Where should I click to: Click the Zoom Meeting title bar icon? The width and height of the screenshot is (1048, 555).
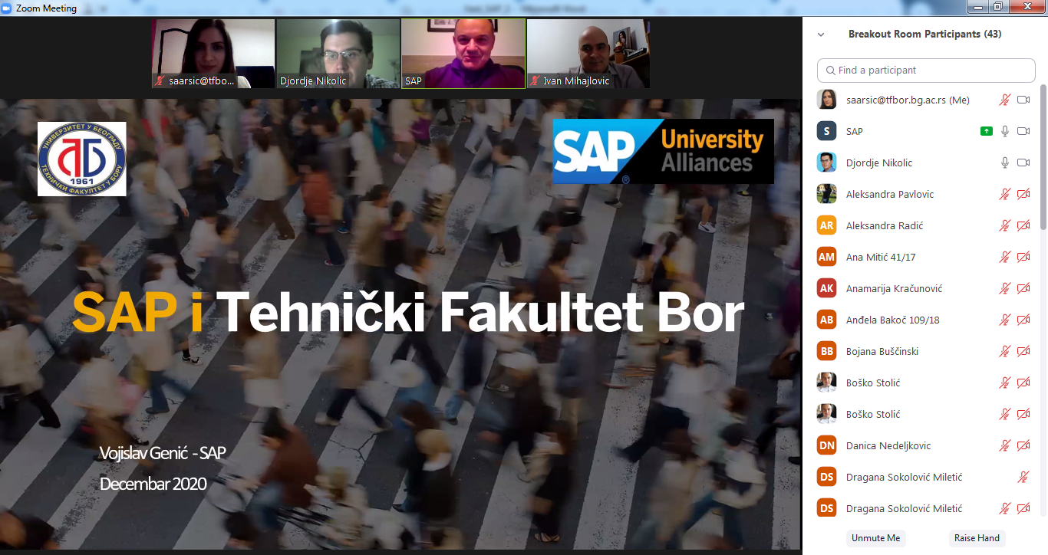[x=7, y=8]
